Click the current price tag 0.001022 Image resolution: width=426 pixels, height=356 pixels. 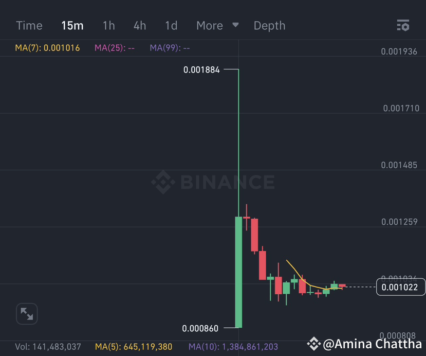(x=400, y=287)
